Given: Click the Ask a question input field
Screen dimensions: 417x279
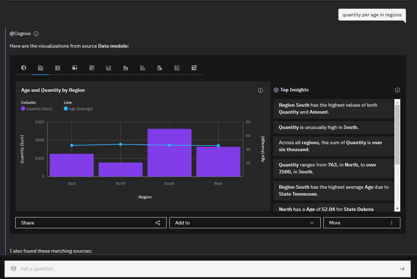Looking at the screenshot, I should pos(207,269).
